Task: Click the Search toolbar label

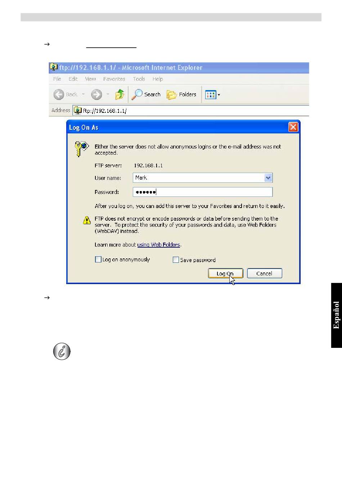Action: tap(152, 94)
